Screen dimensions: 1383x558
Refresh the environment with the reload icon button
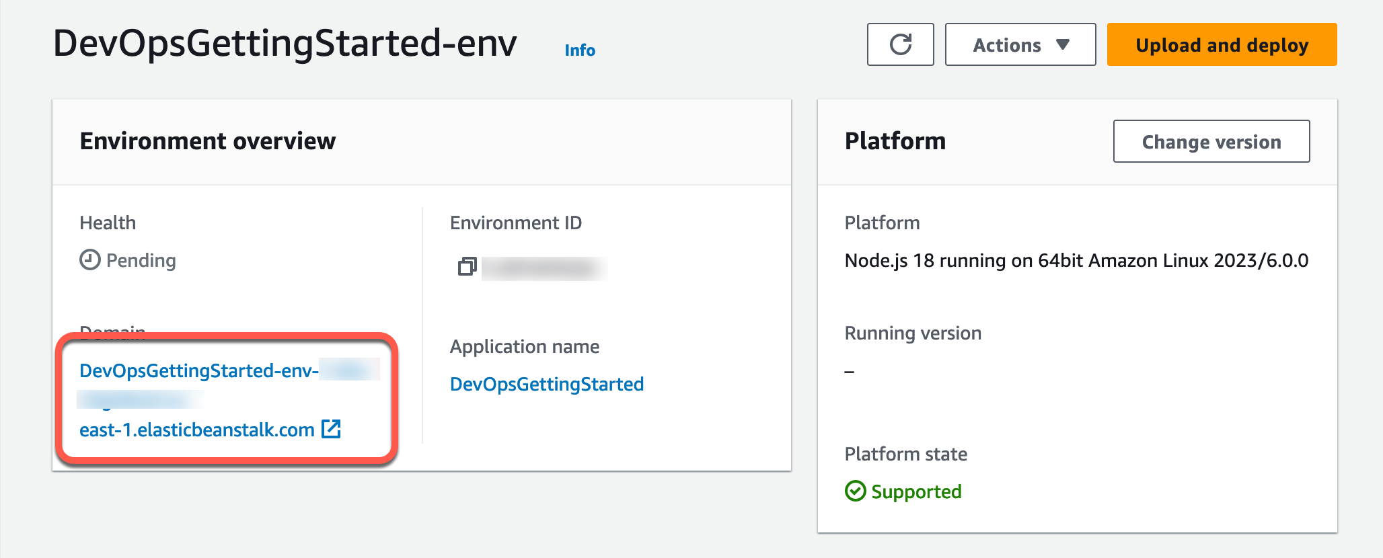pyautogui.click(x=900, y=44)
